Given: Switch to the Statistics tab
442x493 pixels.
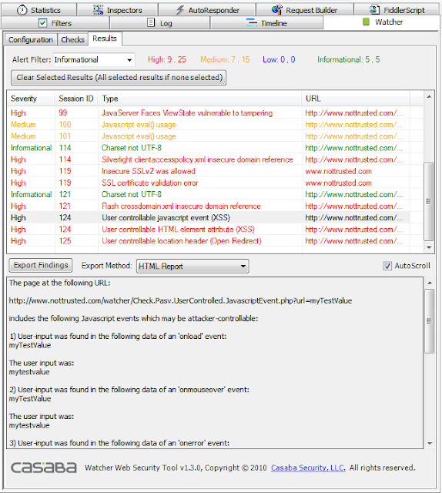Looking at the screenshot, I should [39, 10].
